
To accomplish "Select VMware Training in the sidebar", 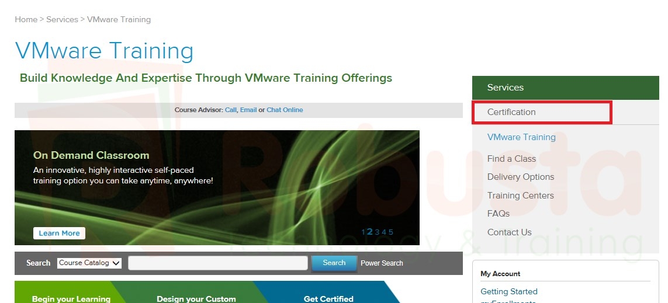I will pos(521,137).
